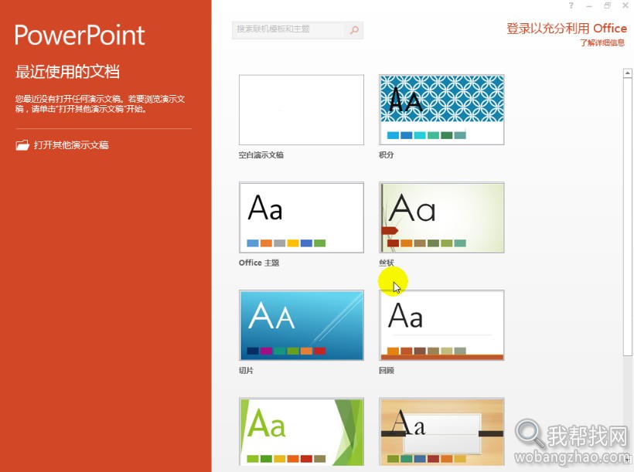Close the PowerPoint start screen
This screenshot has height=472, width=634.
pyautogui.click(x=625, y=5)
